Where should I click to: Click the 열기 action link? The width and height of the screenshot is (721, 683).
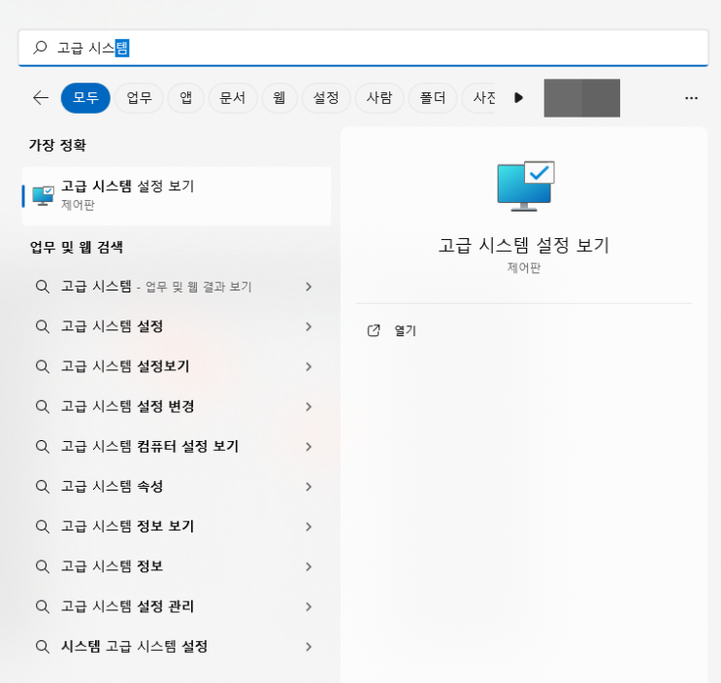405,330
